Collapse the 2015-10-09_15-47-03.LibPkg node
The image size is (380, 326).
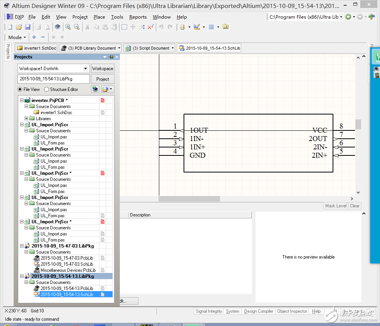[22, 246]
